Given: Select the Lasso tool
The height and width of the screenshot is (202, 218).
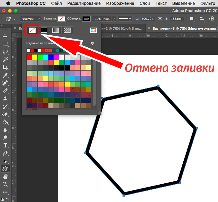Looking at the screenshot, I should [5, 52].
